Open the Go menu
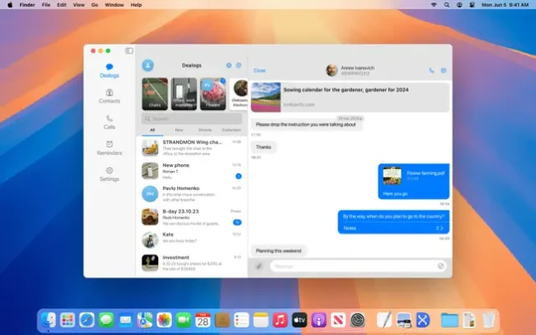536x335 pixels. pos(95,5)
